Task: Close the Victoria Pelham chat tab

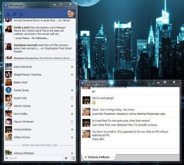Action: pyautogui.click(x=112, y=157)
